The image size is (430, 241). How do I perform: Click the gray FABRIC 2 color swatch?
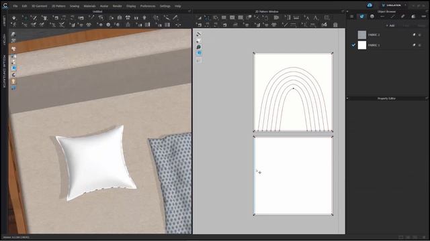click(x=362, y=35)
